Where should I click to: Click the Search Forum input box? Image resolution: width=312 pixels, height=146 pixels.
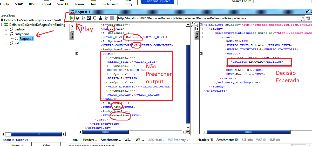[283, 1]
